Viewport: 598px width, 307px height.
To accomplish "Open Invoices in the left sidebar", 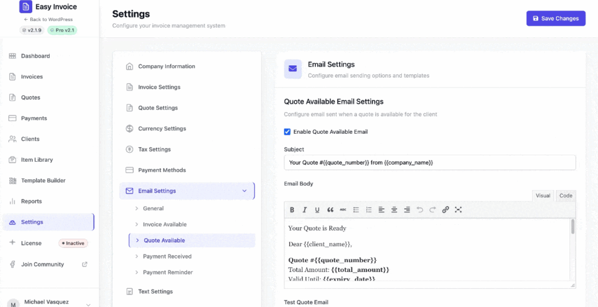I will coord(32,77).
